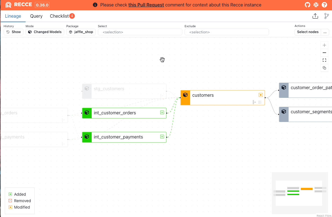Viewport: 332px width, 217px height.
Task: Switch to the Query tab
Action: click(x=36, y=16)
